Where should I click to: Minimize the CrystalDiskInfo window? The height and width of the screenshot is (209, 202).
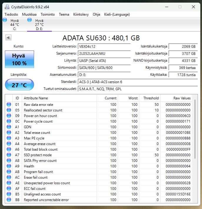pos(167,7)
